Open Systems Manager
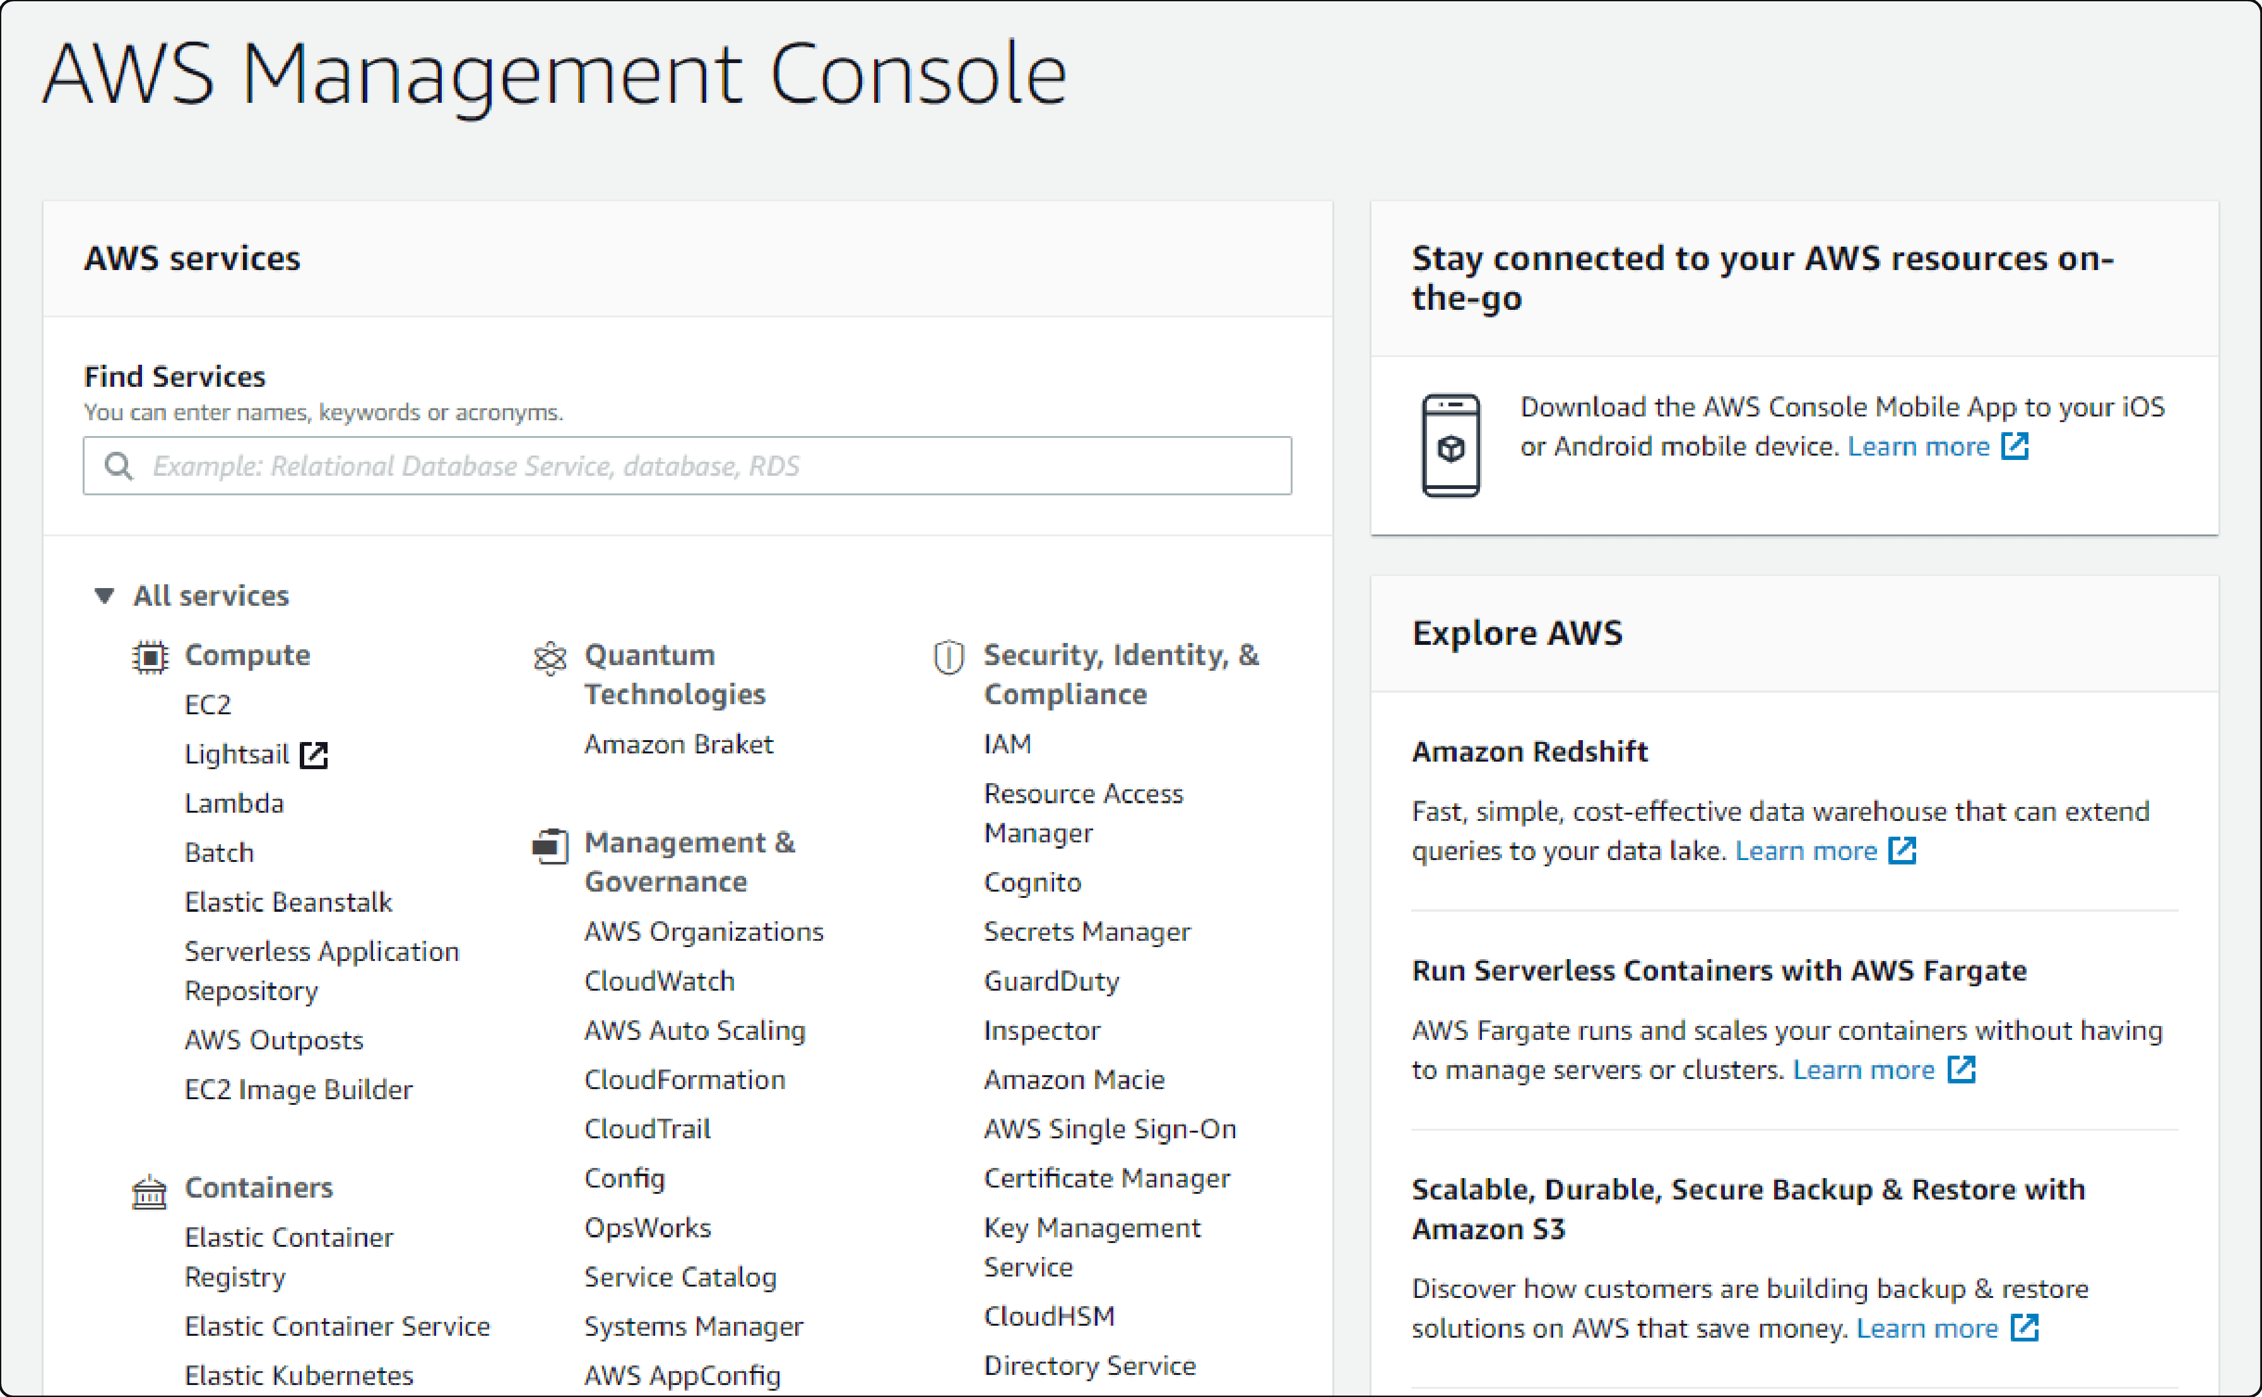2262x1397 pixels. [x=694, y=1327]
